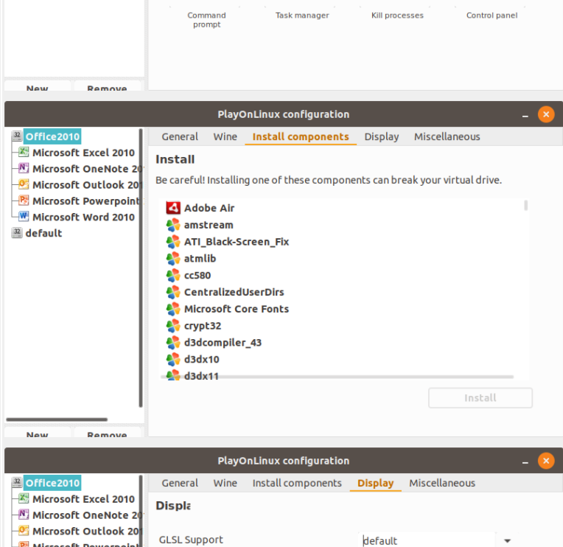Select the Adobe Air component

(209, 208)
